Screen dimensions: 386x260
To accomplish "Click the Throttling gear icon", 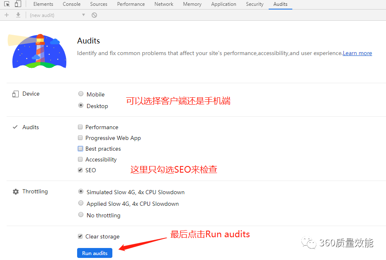I will tap(16, 192).
